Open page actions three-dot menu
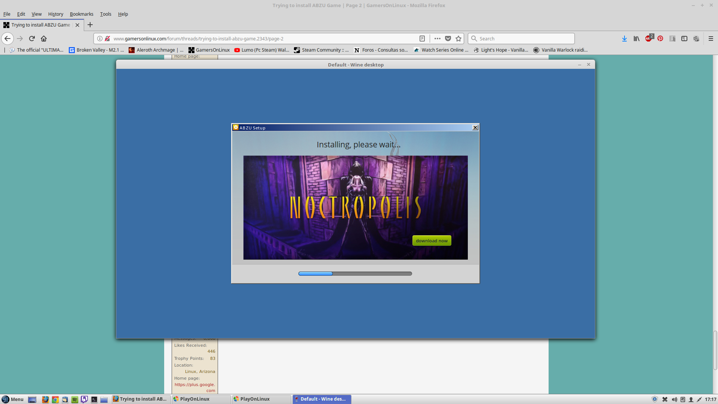The width and height of the screenshot is (718, 404). [437, 39]
